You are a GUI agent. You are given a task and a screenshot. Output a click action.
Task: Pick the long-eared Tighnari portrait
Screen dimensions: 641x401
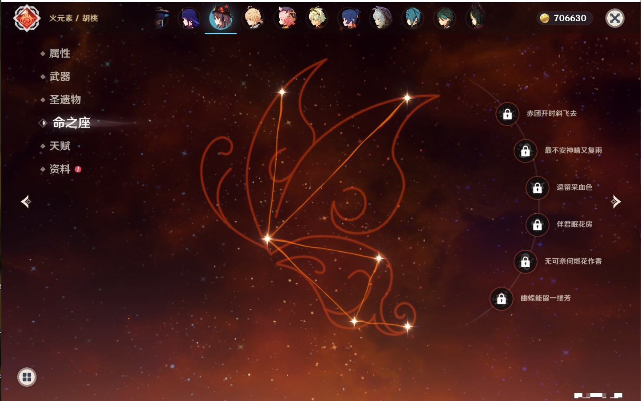pyautogui.click(x=475, y=19)
